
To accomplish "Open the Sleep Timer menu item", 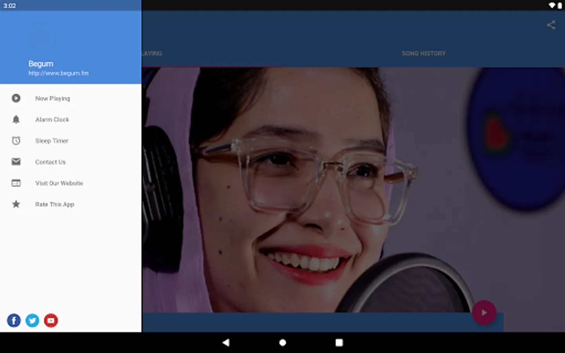I will point(71,141).
